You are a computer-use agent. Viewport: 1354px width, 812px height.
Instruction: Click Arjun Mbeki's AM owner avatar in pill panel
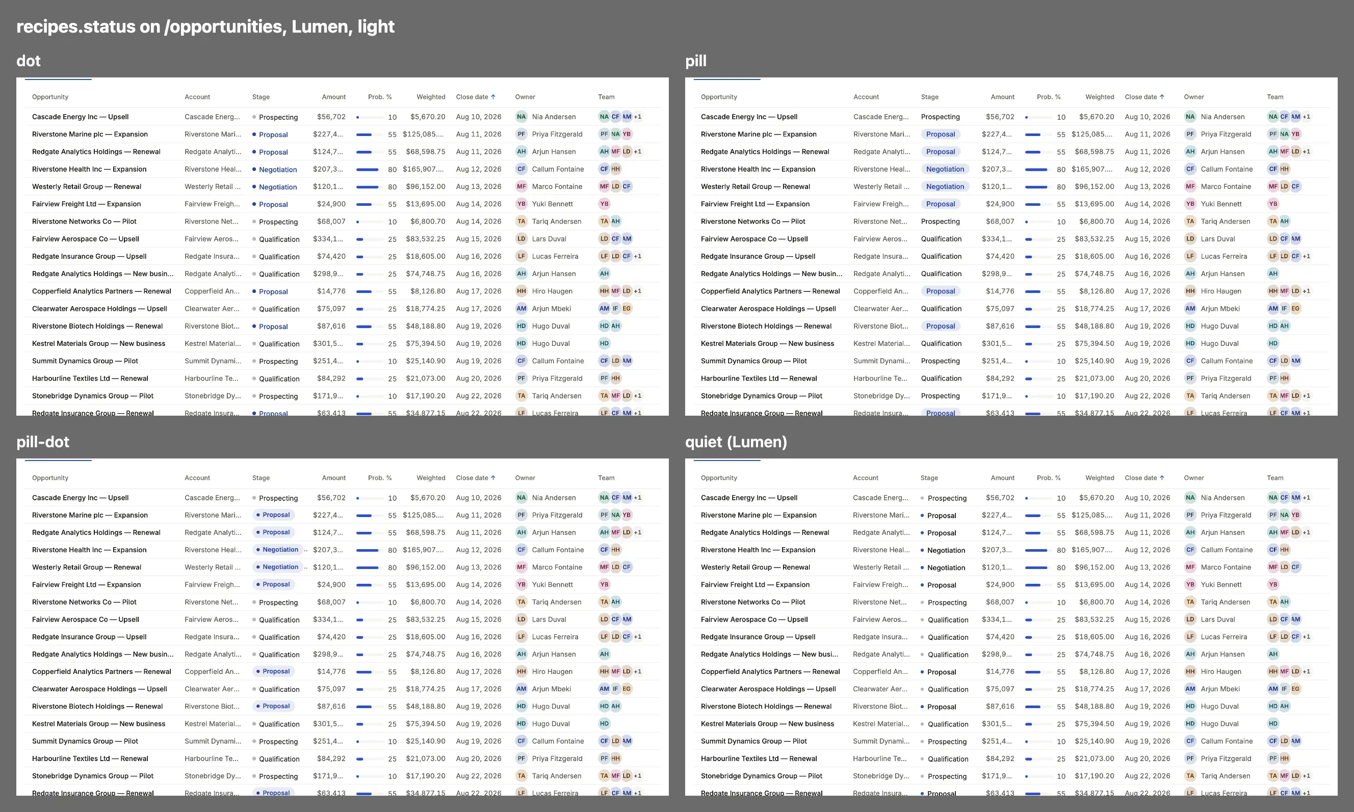[x=1190, y=309]
